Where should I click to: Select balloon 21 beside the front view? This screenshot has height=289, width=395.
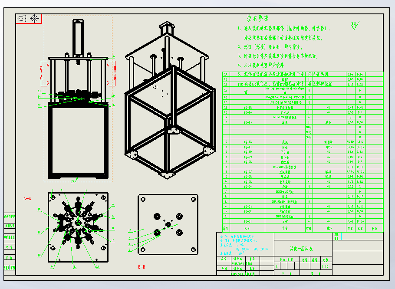point(39,92)
